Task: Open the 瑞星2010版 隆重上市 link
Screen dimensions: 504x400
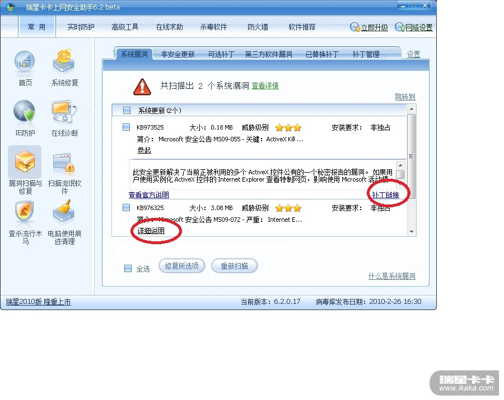Action: point(38,302)
